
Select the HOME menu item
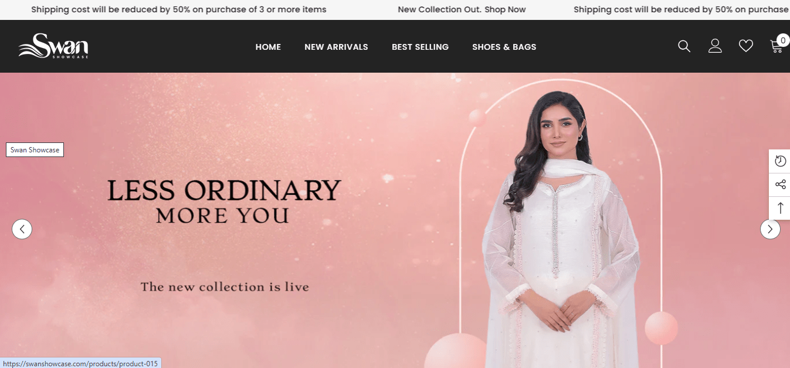click(x=268, y=47)
